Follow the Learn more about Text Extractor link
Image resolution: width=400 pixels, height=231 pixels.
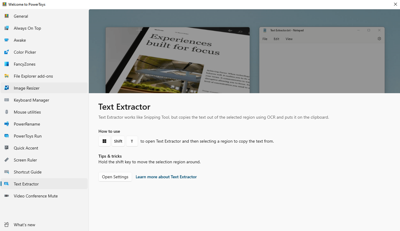pyautogui.click(x=166, y=177)
